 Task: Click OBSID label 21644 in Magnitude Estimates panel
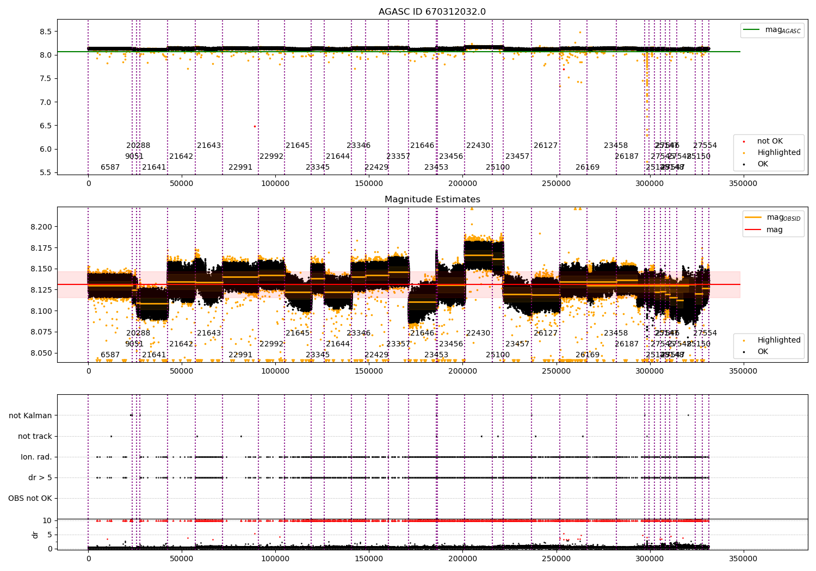338,344
